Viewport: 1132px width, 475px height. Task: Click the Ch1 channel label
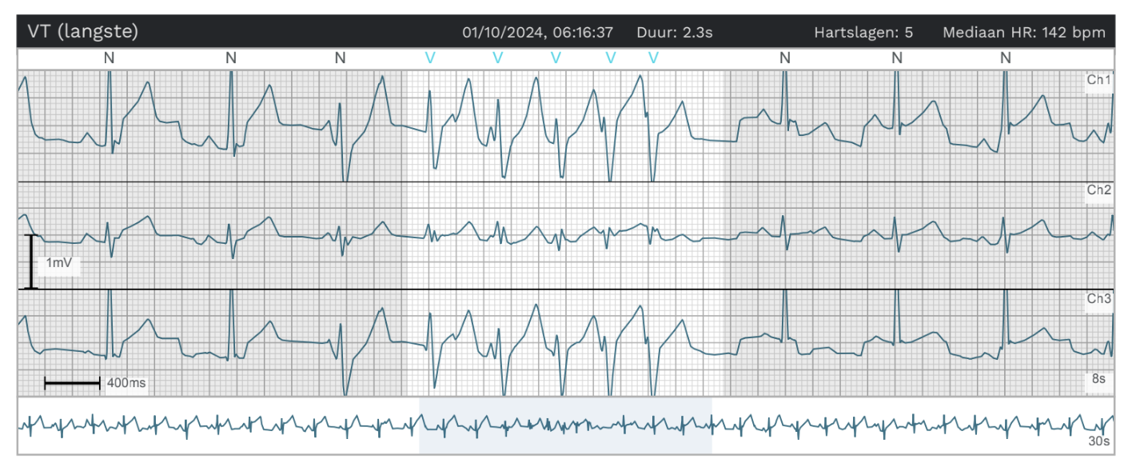[x=1098, y=80]
